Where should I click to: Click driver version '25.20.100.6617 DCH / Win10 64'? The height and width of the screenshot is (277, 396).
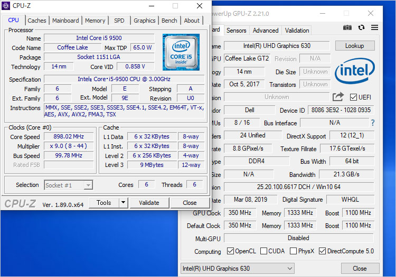point(299,187)
